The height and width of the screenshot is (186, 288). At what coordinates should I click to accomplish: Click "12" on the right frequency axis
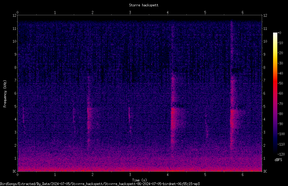265,16
